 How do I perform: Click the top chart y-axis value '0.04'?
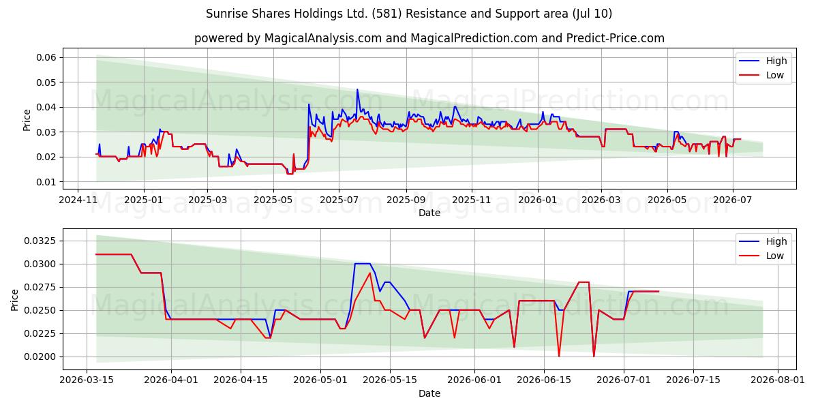point(46,107)
